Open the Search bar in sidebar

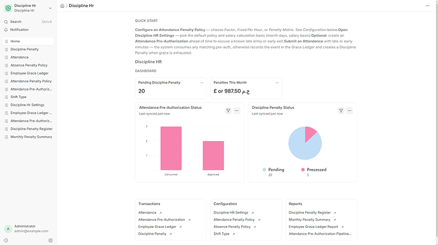[28, 22]
